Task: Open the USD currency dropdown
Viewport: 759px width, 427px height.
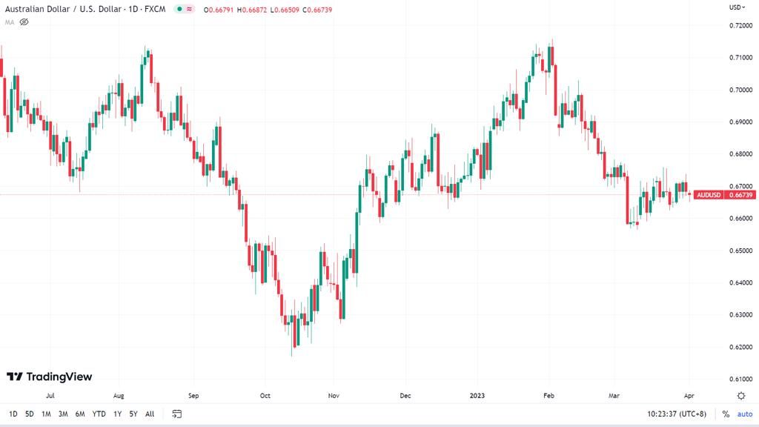Action: tap(738, 7)
